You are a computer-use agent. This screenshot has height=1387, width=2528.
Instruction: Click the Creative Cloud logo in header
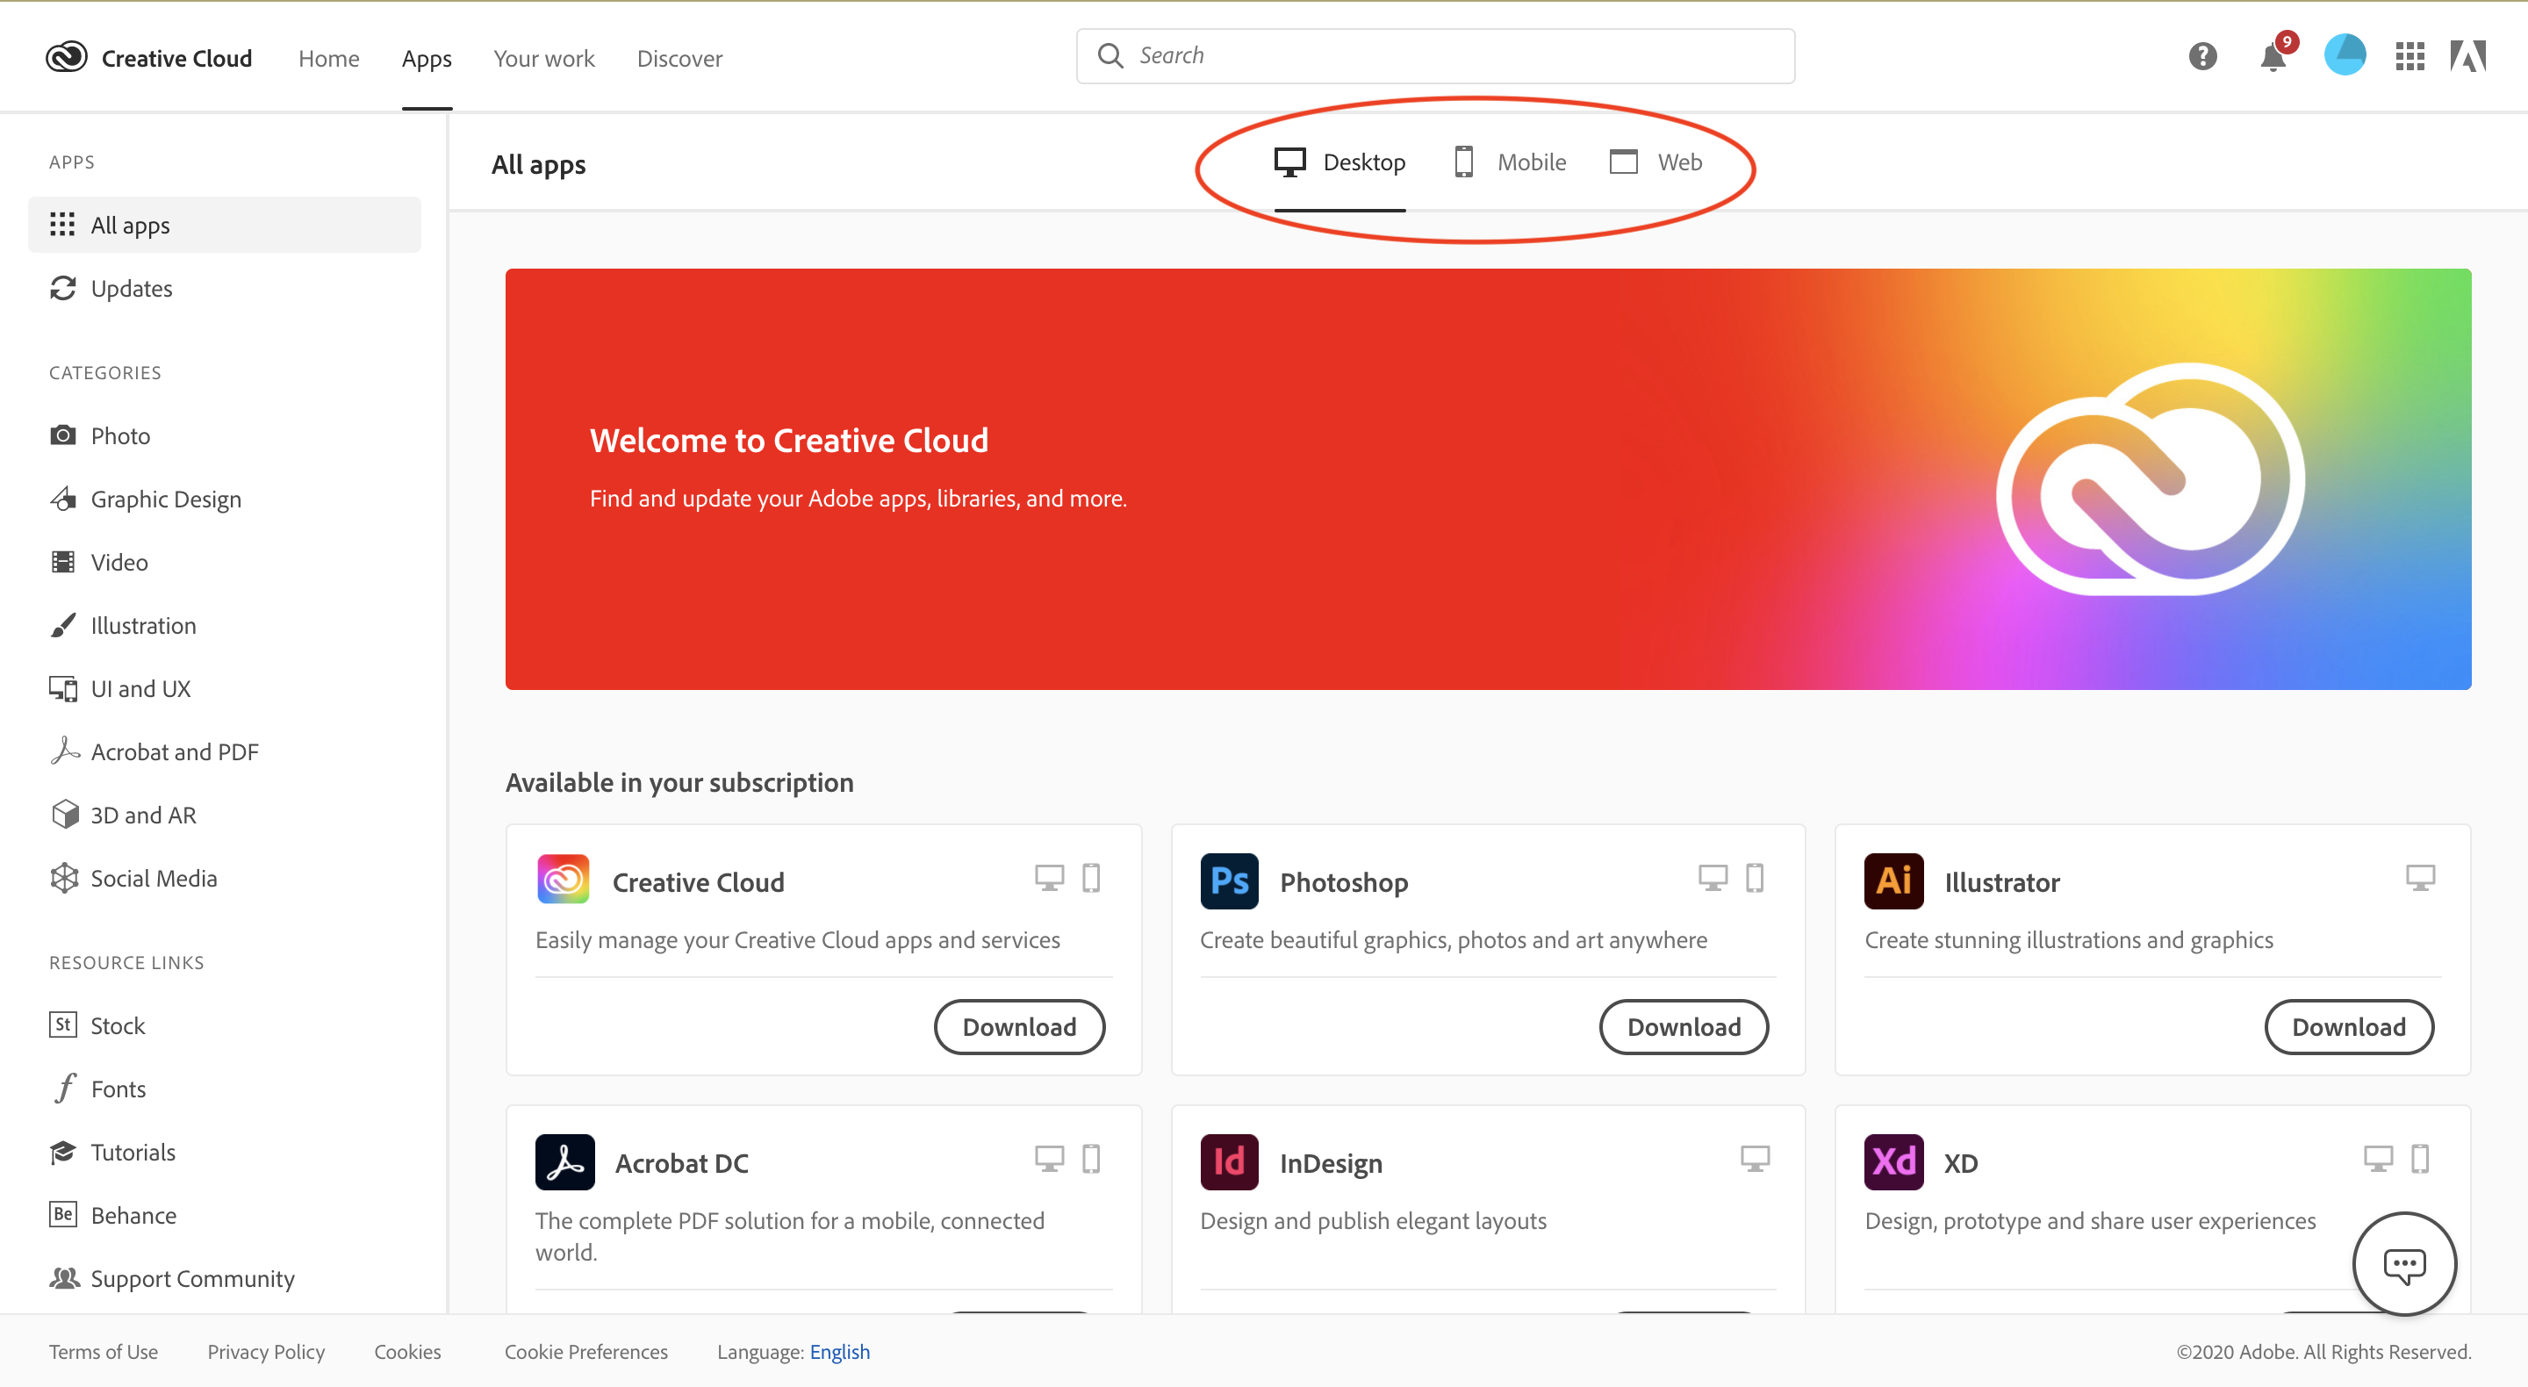click(x=67, y=58)
